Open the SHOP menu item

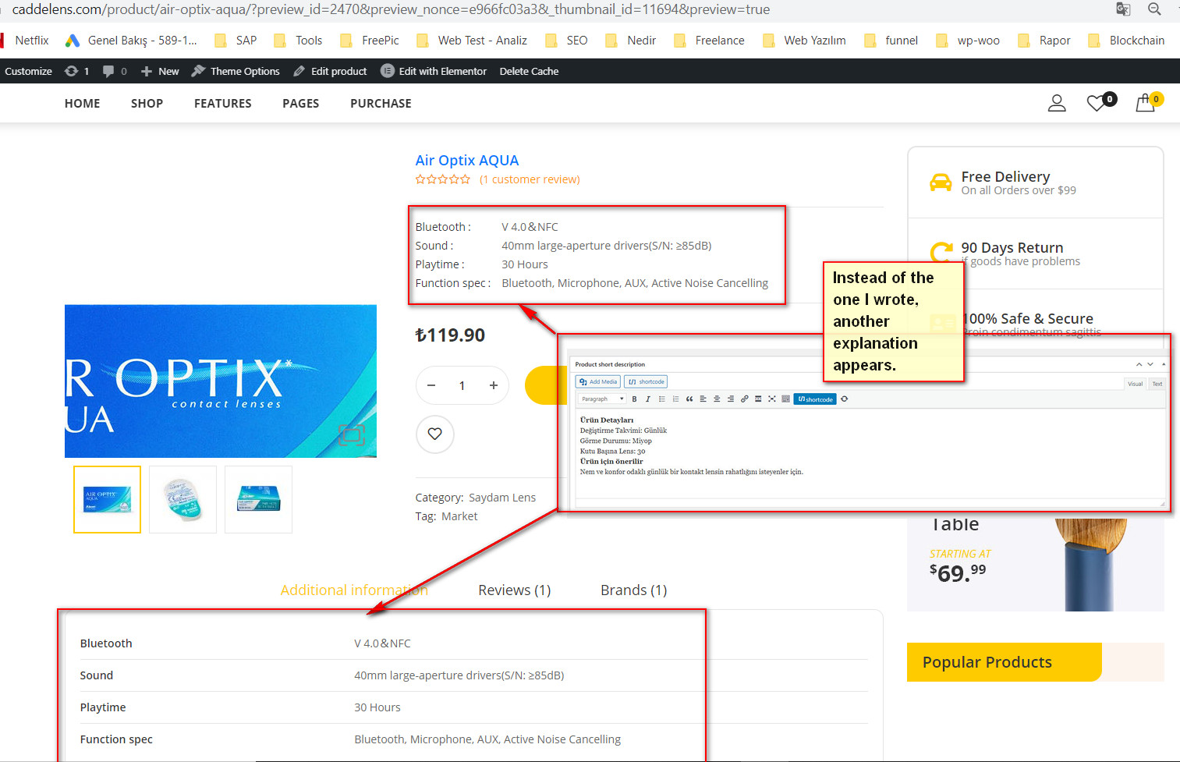tap(147, 103)
